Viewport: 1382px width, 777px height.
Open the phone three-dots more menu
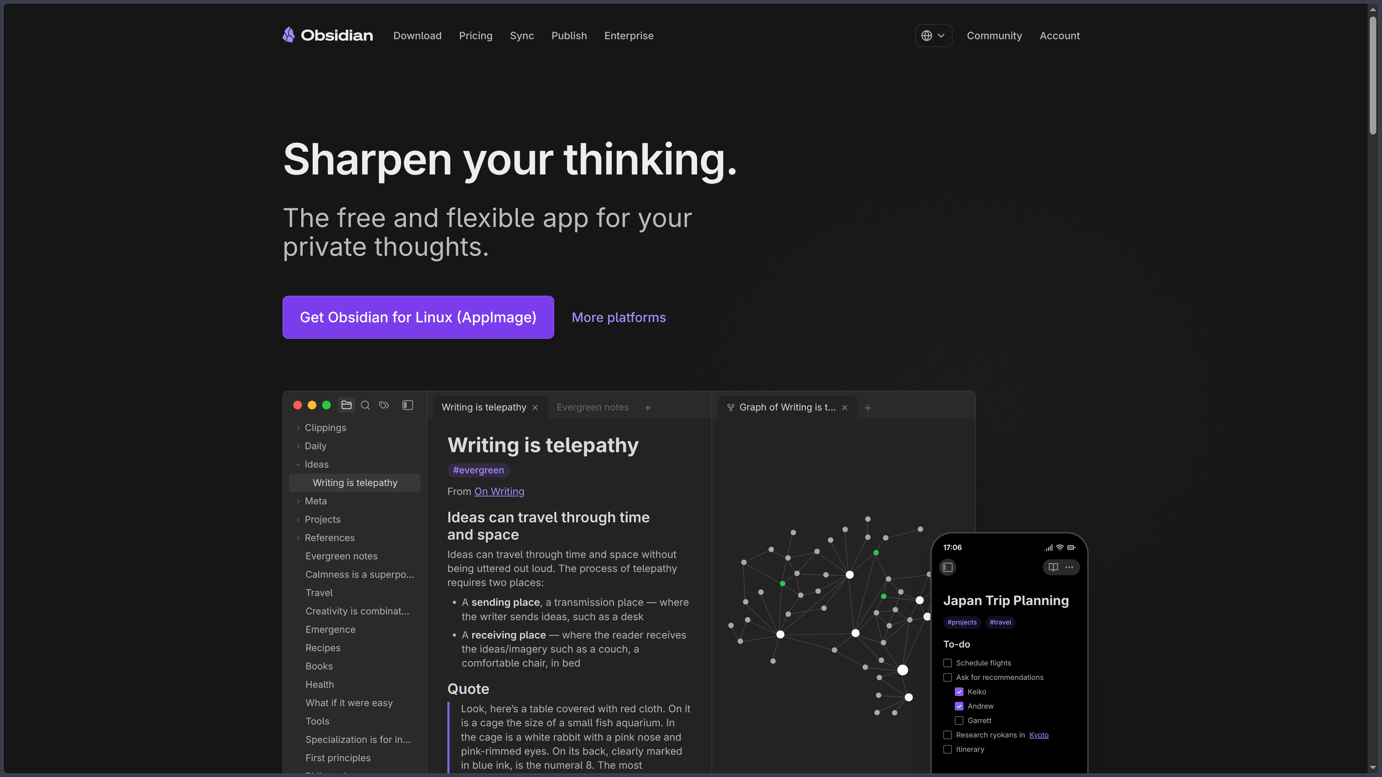[x=1069, y=567]
